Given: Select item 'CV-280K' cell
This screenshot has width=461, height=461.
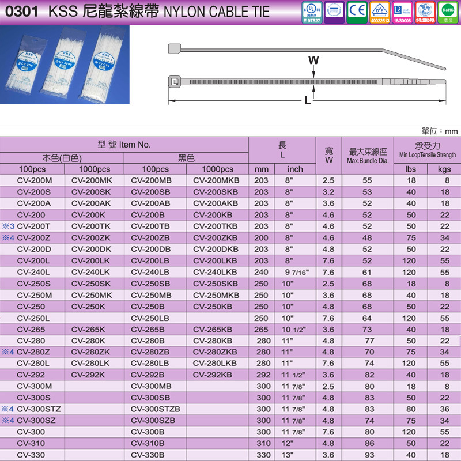Looking at the screenshot, I should pyautogui.click(x=88, y=341).
